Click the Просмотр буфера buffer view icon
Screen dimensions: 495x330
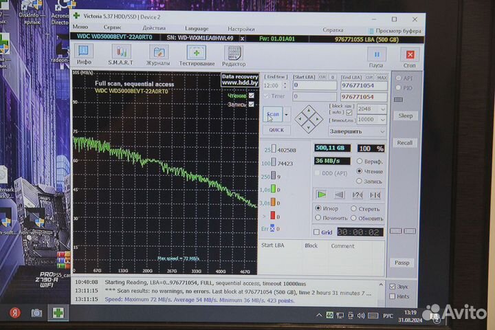point(371,31)
